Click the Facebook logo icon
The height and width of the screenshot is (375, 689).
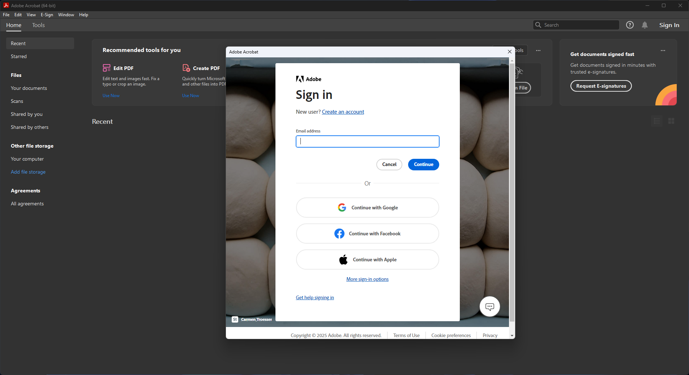click(x=339, y=234)
